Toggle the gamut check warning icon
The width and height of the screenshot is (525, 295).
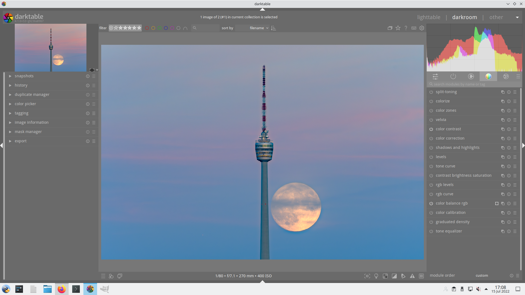coord(412,276)
